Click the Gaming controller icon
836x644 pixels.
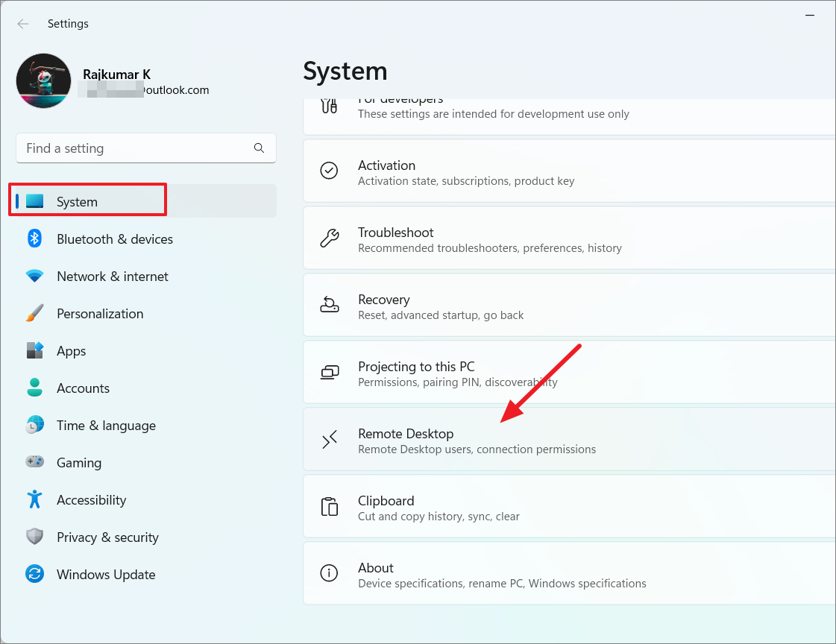click(x=34, y=461)
